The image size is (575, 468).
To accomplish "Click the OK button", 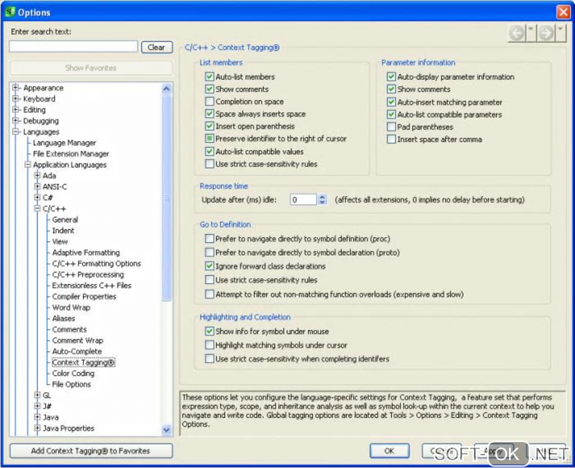I will point(390,451).
